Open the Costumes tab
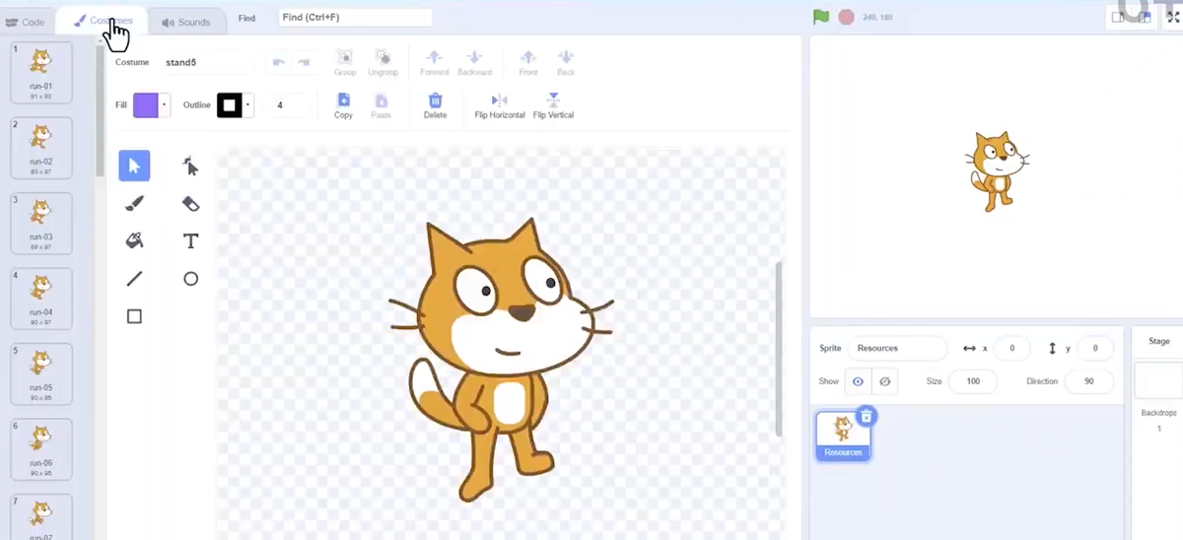 click(x=103, y=21)
